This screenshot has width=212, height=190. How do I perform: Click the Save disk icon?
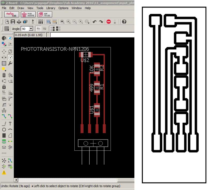coord(13,22)
